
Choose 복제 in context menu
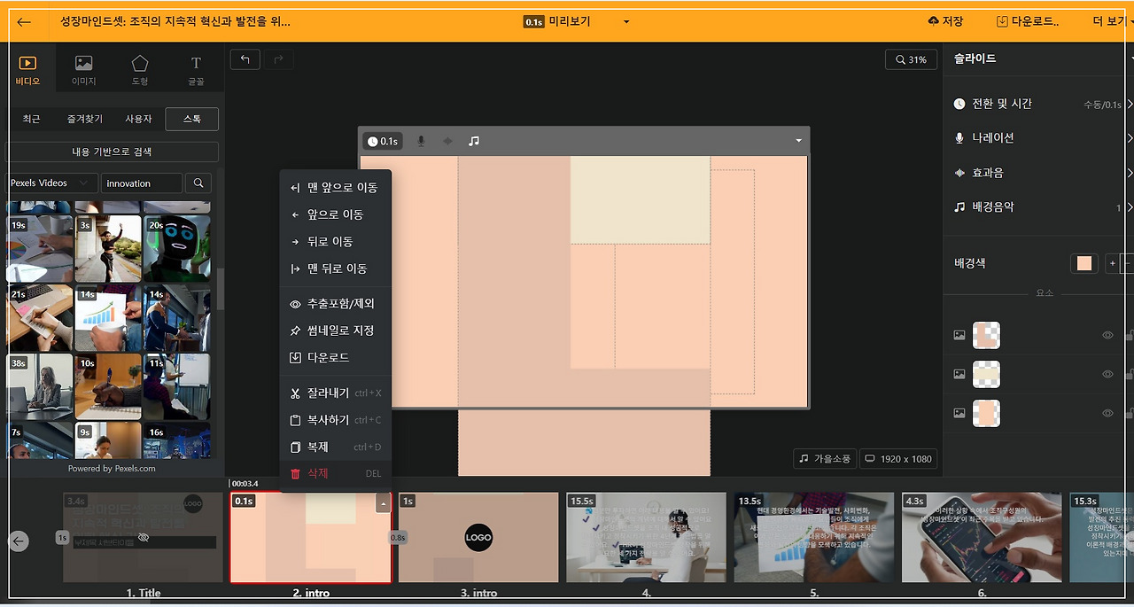click(335, 447)
